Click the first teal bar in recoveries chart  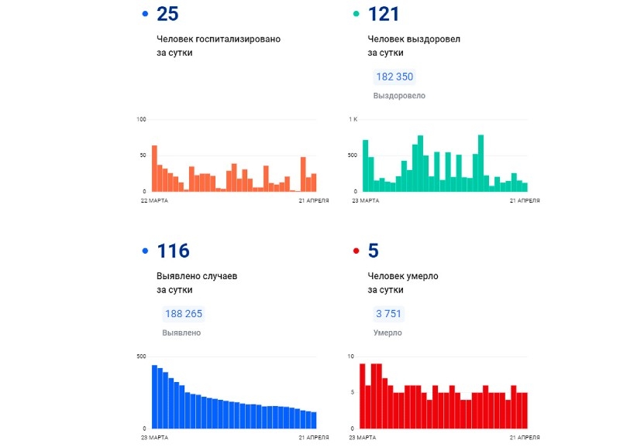pyautogui.click(x=366, y=165)
